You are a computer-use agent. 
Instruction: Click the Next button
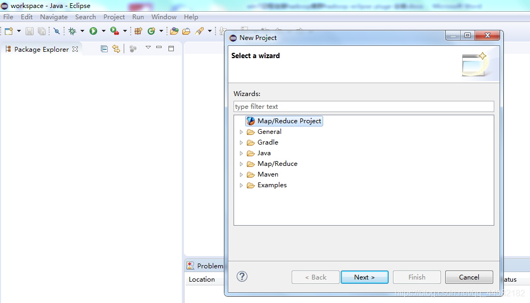364,277
